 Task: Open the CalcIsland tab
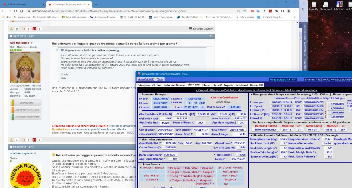[x=242, y=85]
